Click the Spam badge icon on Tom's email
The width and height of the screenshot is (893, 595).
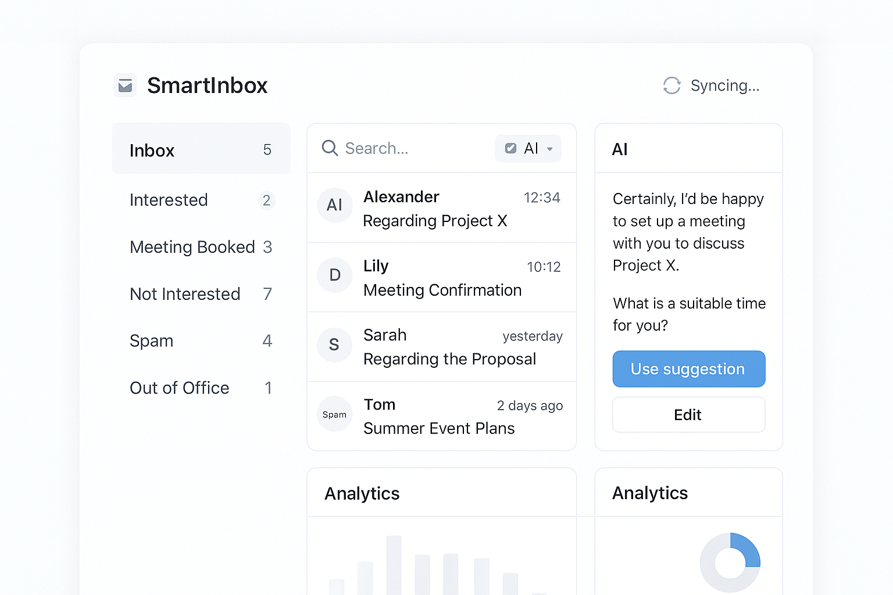click(x=334, y=414)
